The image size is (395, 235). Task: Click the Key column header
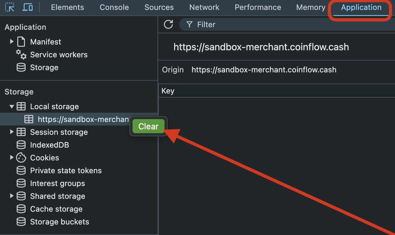click(277, 91)
